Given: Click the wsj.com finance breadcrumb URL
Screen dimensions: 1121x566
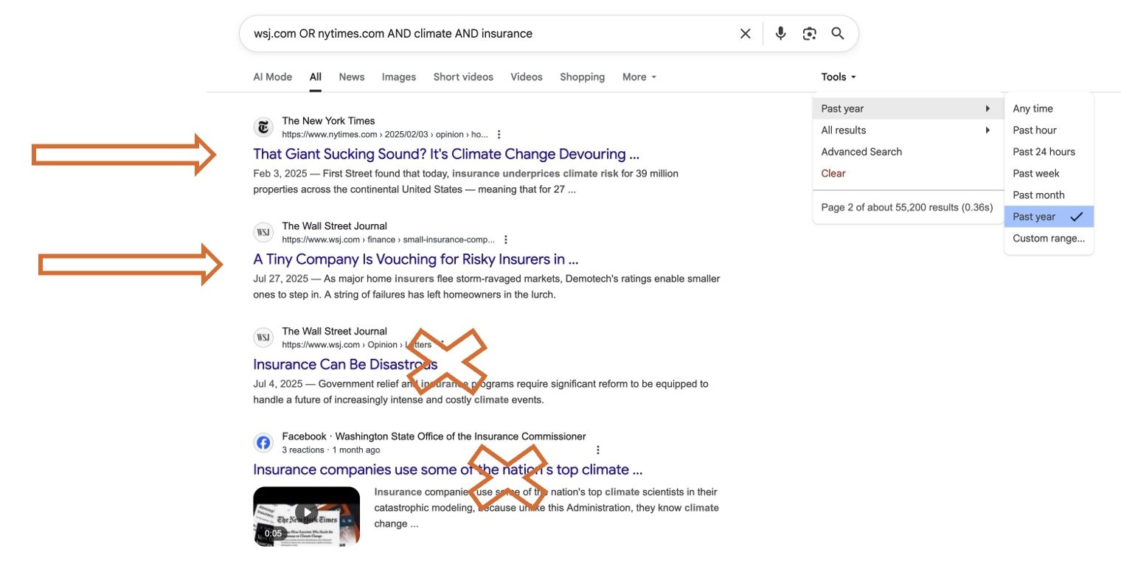Looking at the screenshot, I should [x=389, y=240].
